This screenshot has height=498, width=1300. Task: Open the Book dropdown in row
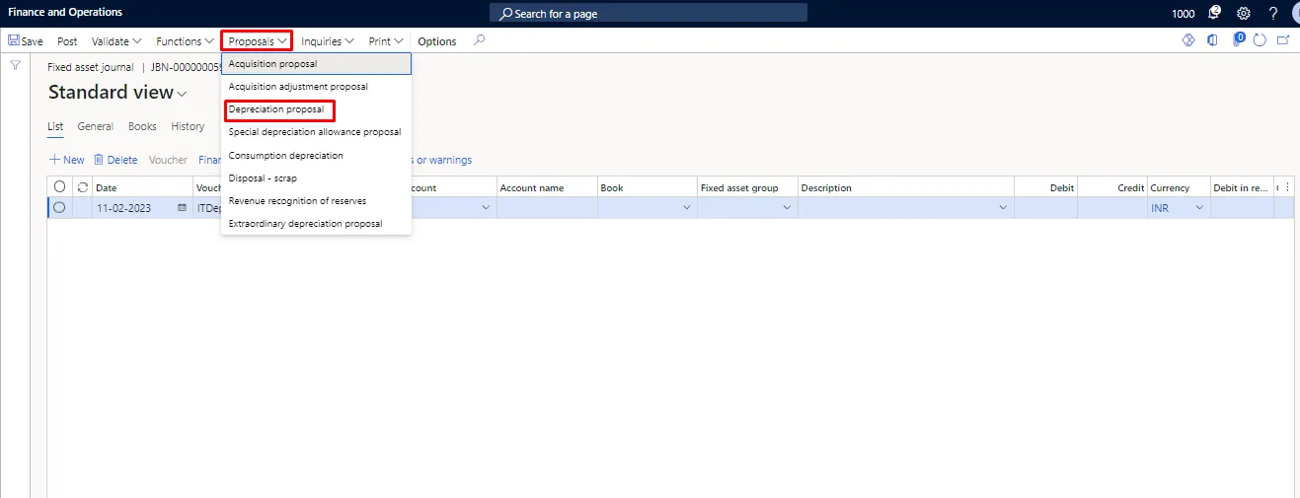(x=687, y=208)
